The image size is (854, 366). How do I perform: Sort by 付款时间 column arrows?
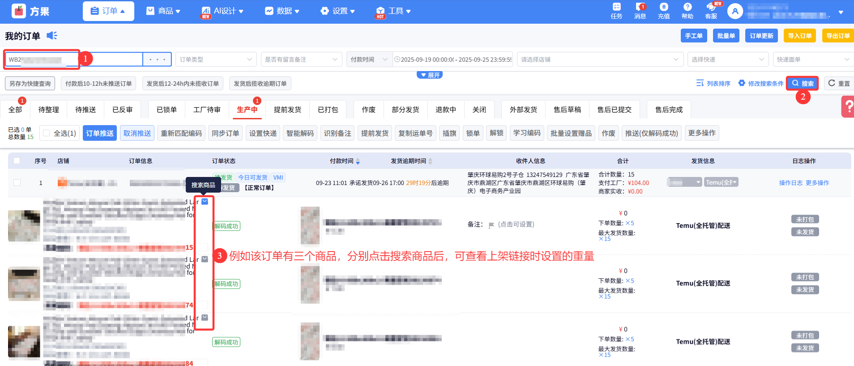[358, 161]
